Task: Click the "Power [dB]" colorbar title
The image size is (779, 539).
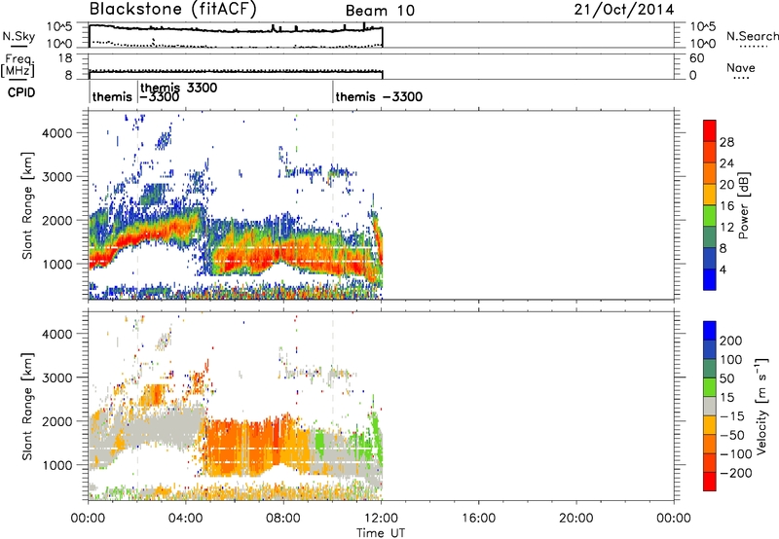Action: click(744, 205)
